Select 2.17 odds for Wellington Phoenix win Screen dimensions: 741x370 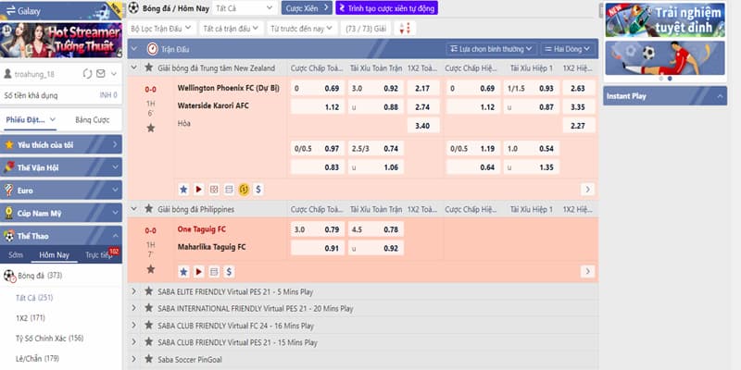point(423,88)
